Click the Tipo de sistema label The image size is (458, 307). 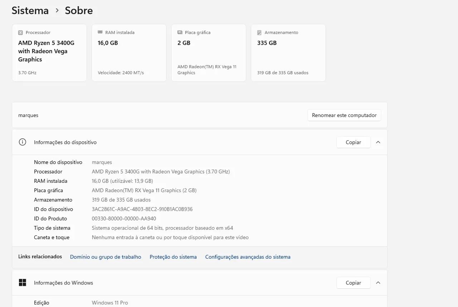tap(52, 228)
